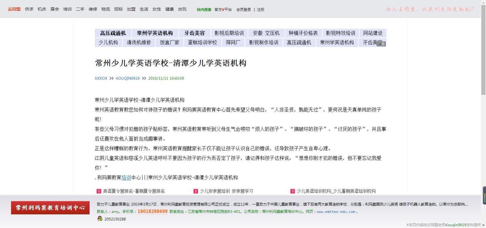Viewport: 486px width, 228px height.
Task: Open the 网站建设 tag
Action: tap(373, 33)
